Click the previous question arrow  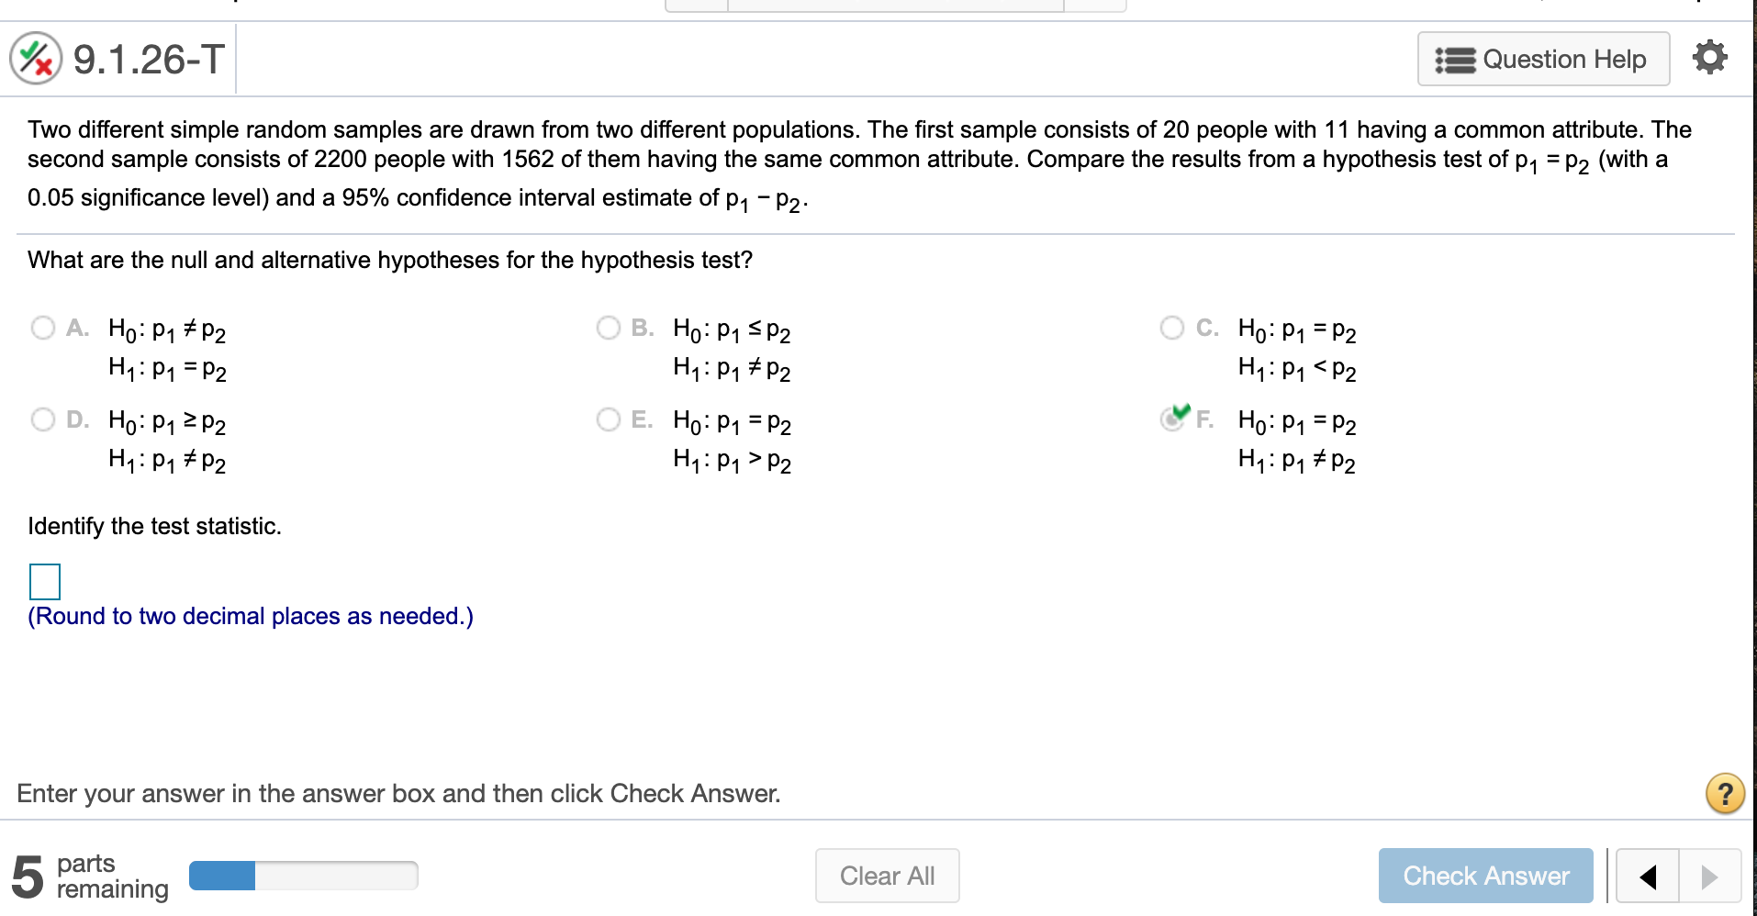[x=1645, y=876]
